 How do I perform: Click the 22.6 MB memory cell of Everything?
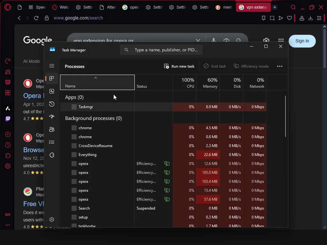[208, 155]
